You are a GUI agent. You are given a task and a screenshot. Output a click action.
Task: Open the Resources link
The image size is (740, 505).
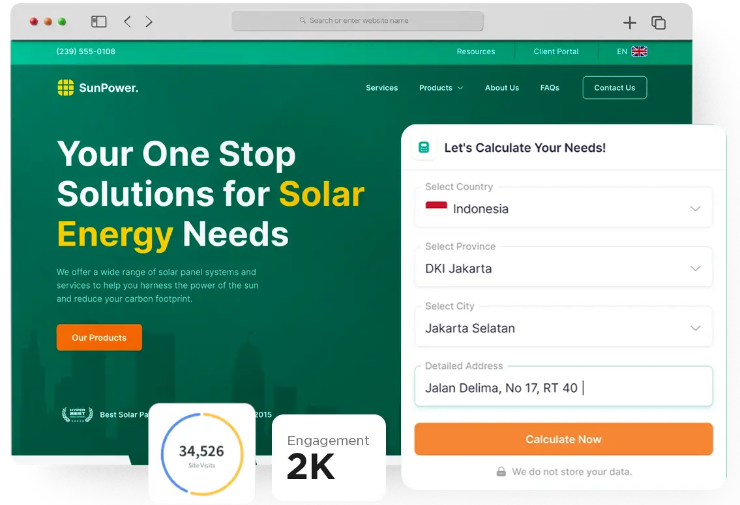tap(476, 51)
